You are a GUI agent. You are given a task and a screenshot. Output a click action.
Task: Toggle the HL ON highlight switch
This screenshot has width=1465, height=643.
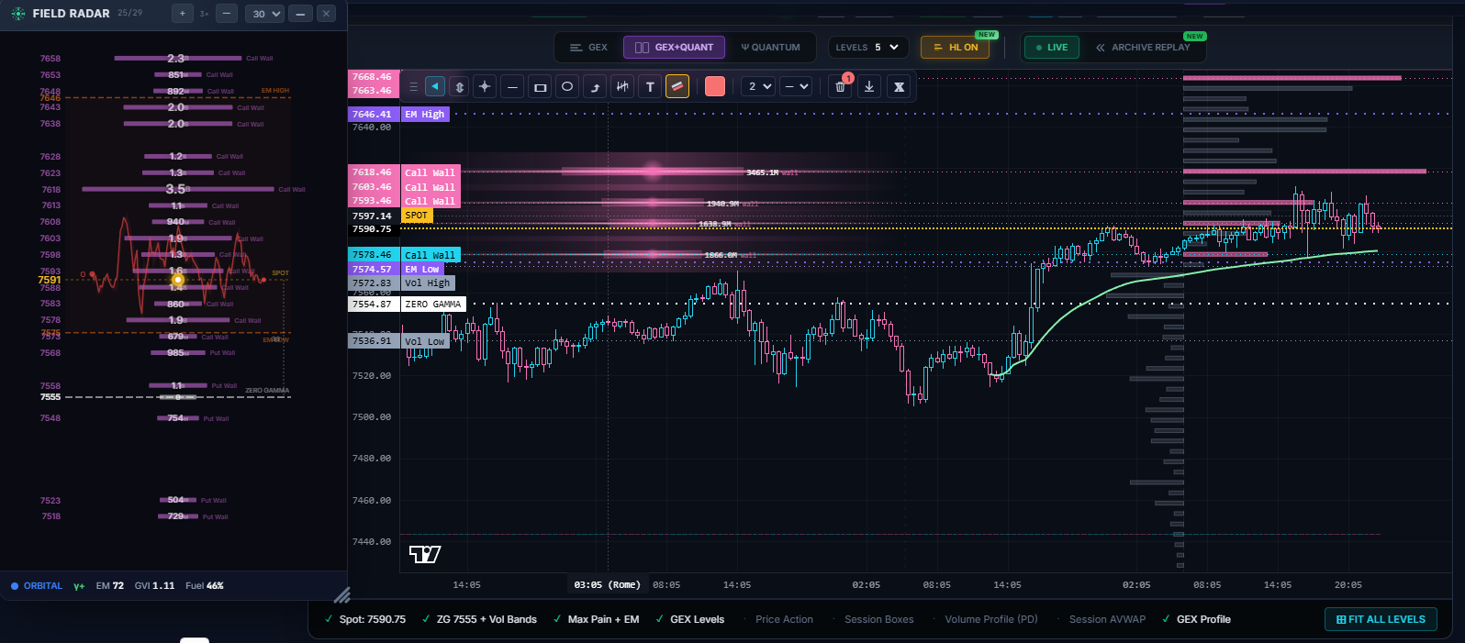tap(956, 48)
